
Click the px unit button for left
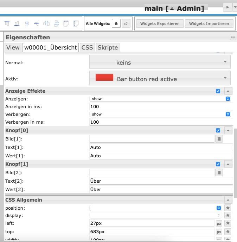click(x=219, y=223)
